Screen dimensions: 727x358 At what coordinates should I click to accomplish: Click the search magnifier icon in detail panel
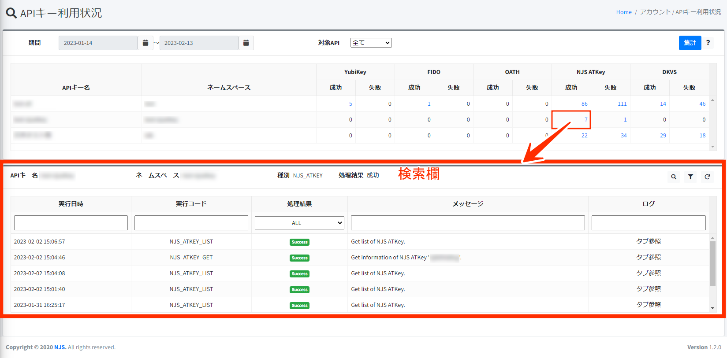(x=674, y=177)
